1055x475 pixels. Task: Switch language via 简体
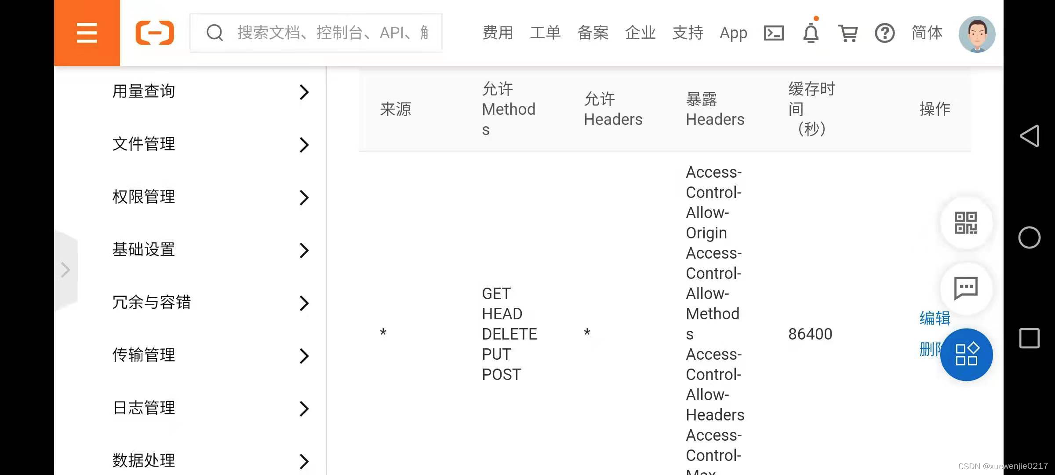pyautogui.click(x=927, y=33)
